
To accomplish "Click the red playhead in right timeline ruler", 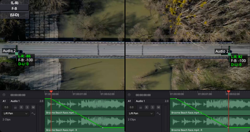I will click(x=229, y=92).
